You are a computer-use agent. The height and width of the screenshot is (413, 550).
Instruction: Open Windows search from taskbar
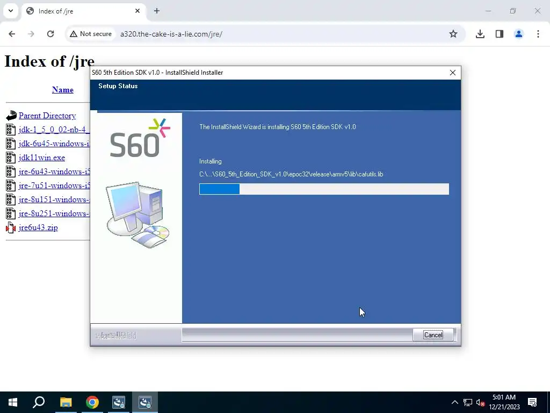(39, 402)
